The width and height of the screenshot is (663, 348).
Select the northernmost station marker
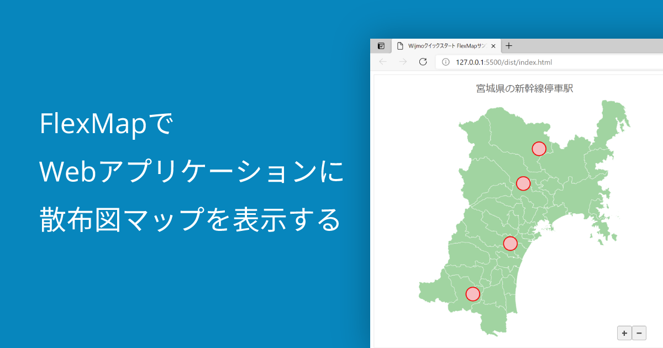click(x=539, y=149)
